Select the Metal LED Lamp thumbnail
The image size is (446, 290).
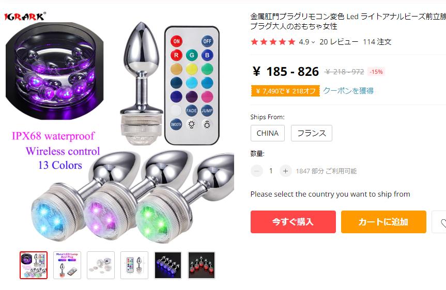(x=67, y=265)
